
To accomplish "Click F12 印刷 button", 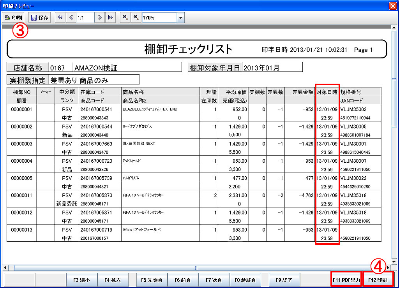I will tap(377, 279).
